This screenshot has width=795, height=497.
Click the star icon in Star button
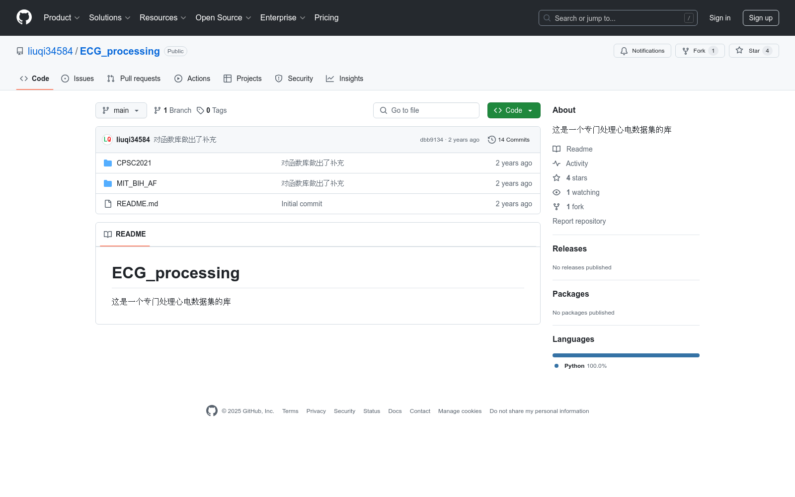[x=739, y=50]
